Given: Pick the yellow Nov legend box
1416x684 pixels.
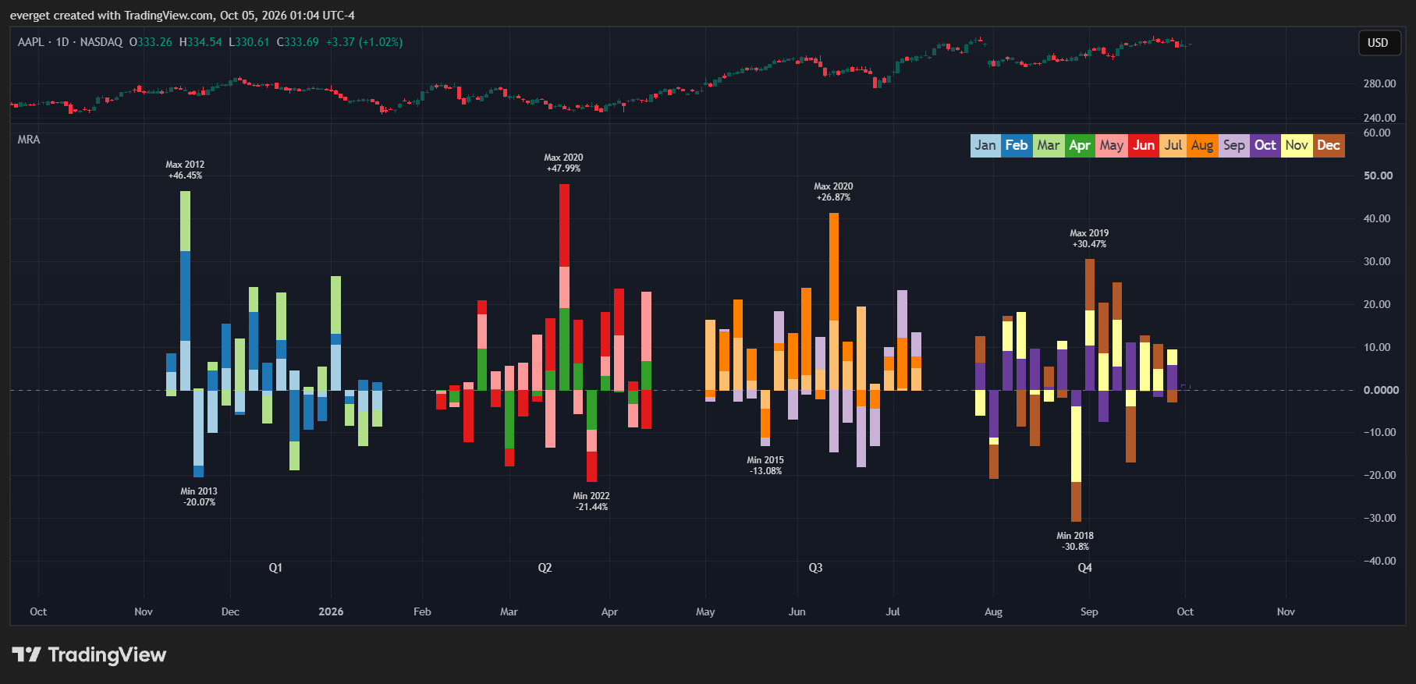Looking at the screenshot, I should [x=1297, y=145].
